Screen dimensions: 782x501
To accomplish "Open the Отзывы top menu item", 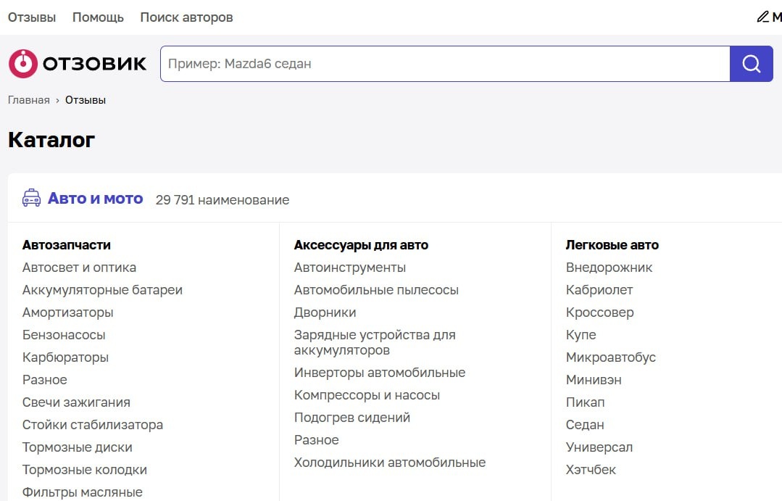I will 32,17.
